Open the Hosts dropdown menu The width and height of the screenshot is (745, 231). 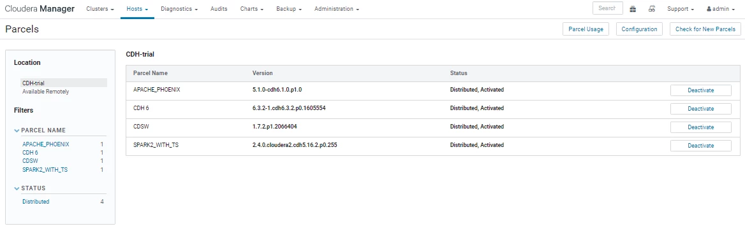click(x=137, y=9)
